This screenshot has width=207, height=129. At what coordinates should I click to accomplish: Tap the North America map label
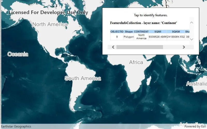coord(50,24)
